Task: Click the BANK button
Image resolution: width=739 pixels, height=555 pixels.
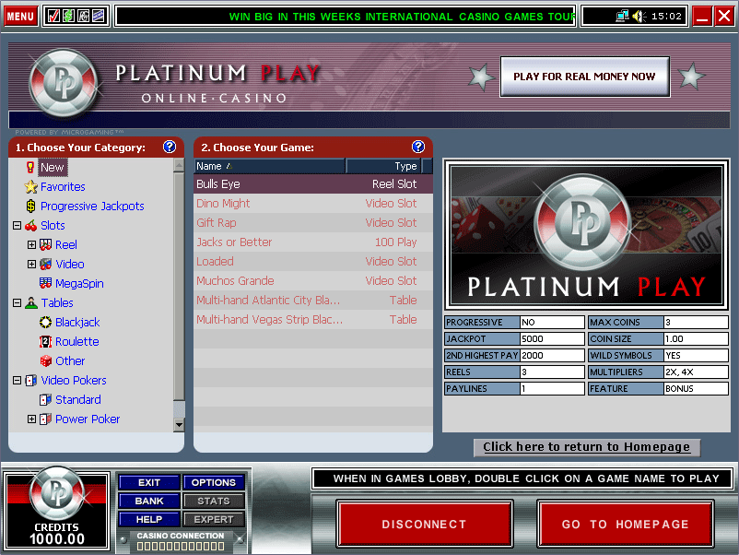Action: (149, 501)
